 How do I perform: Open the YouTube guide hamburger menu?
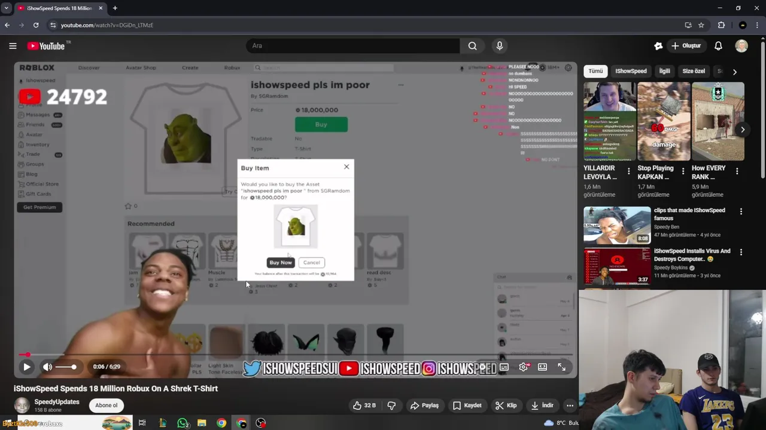point(13,46)
